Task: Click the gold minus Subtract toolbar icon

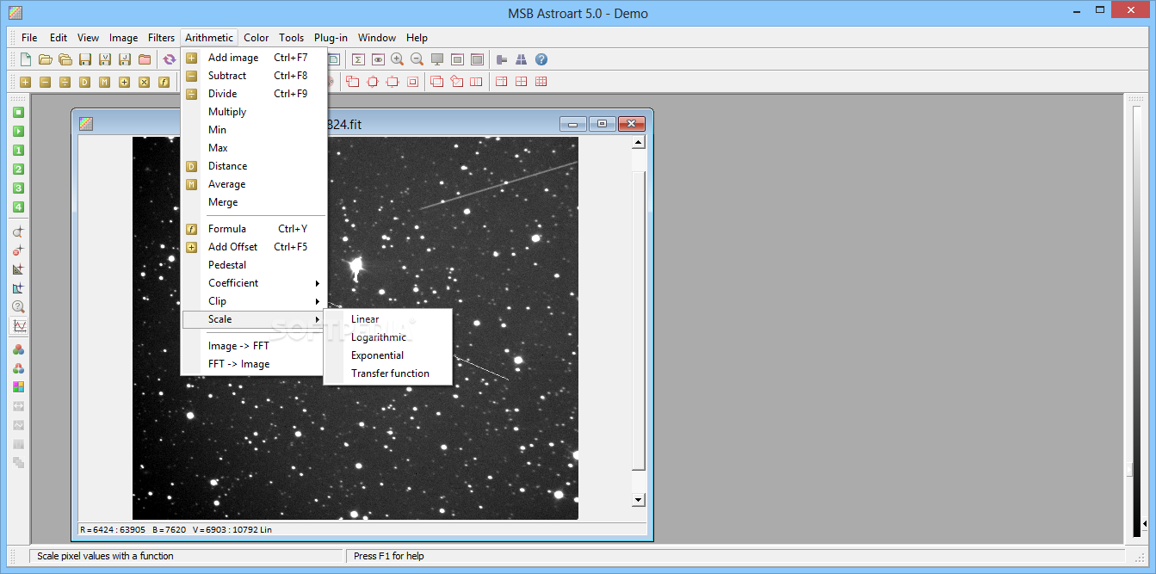Action: 46,82
